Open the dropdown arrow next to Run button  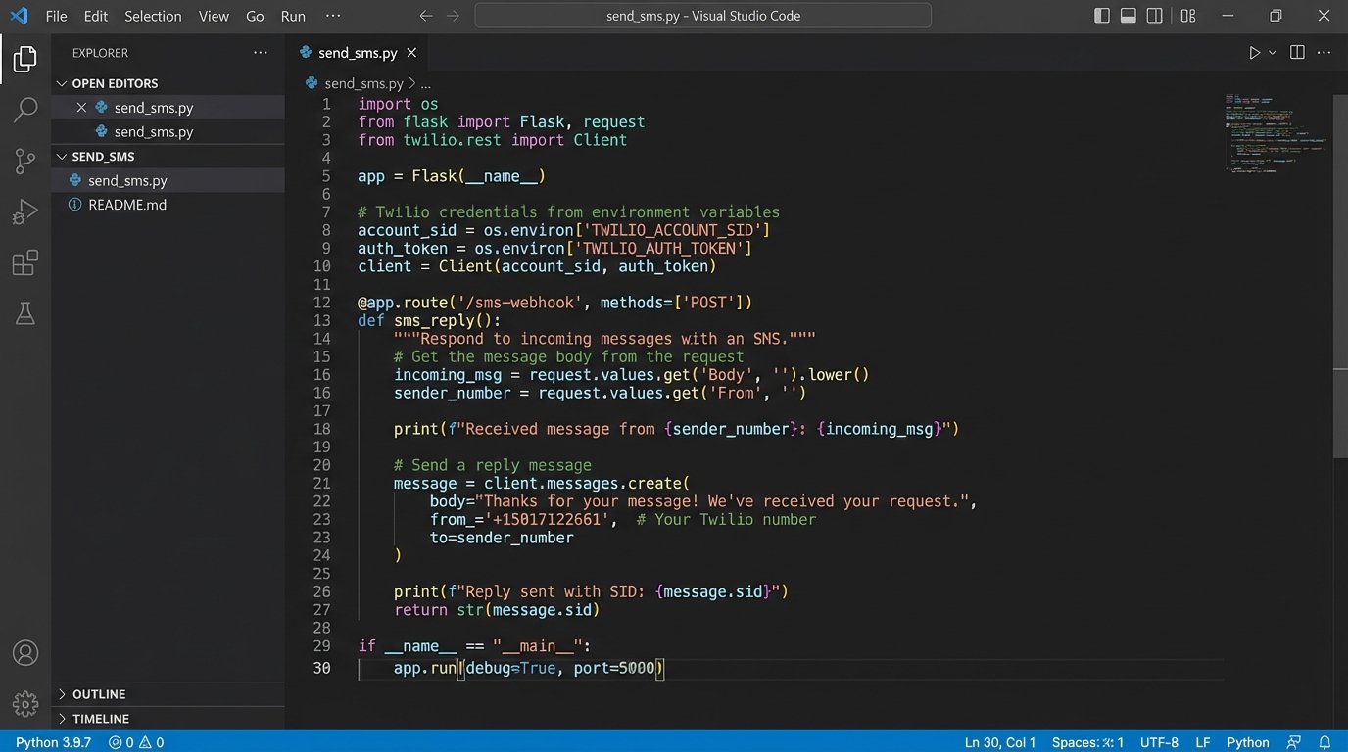(1273, 53)
